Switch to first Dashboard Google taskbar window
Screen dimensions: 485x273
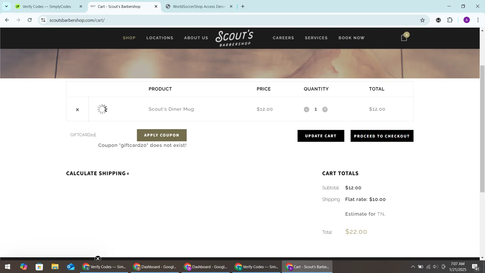click(155, 267)
